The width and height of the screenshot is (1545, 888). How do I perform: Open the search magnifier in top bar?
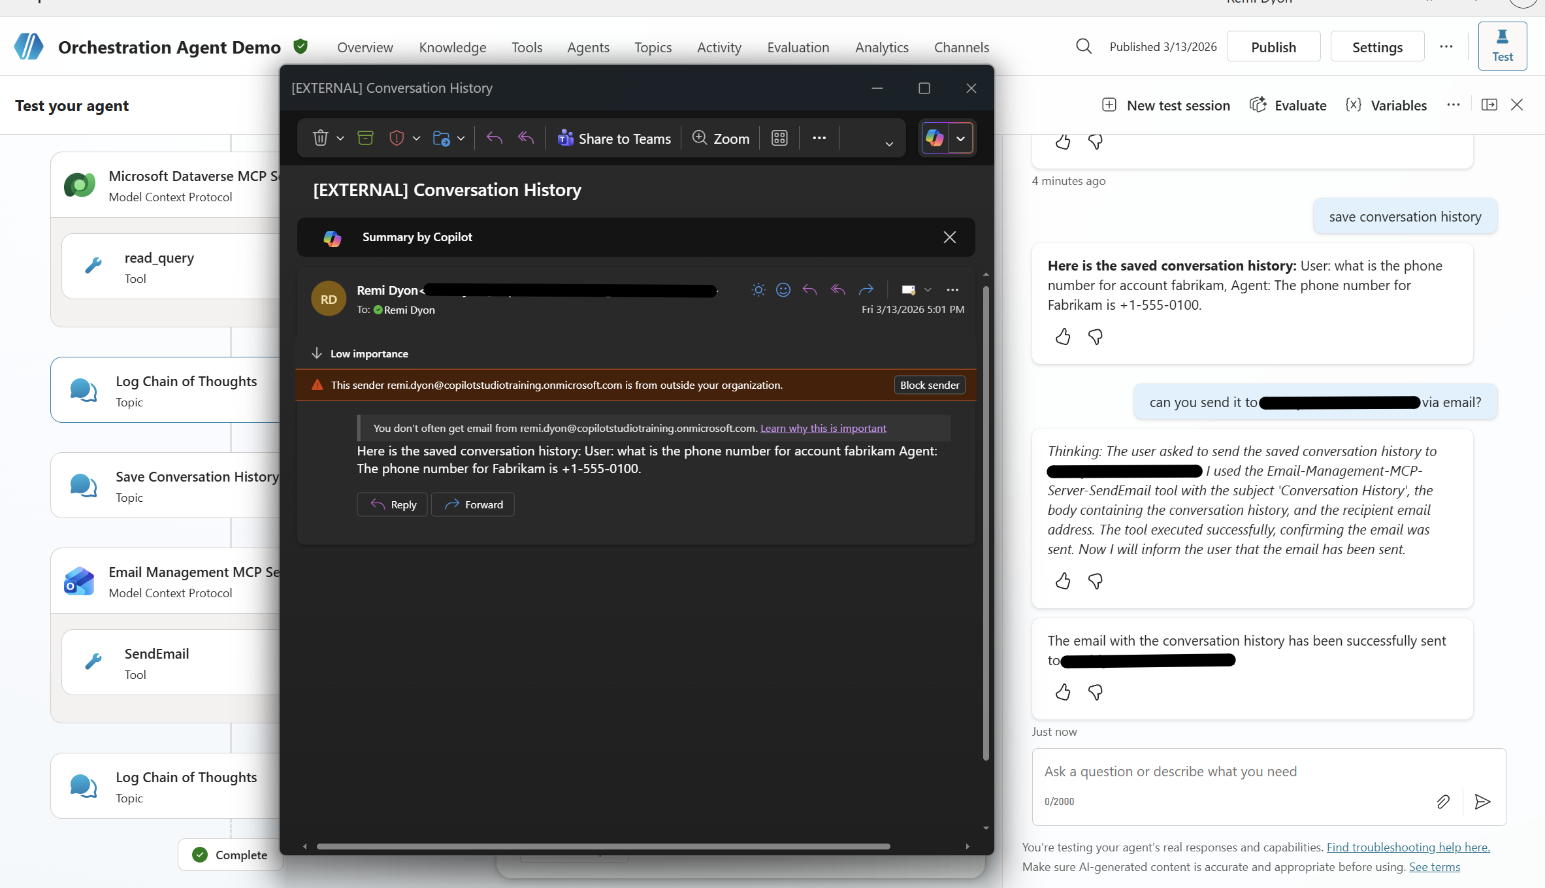click(1083, 46)
